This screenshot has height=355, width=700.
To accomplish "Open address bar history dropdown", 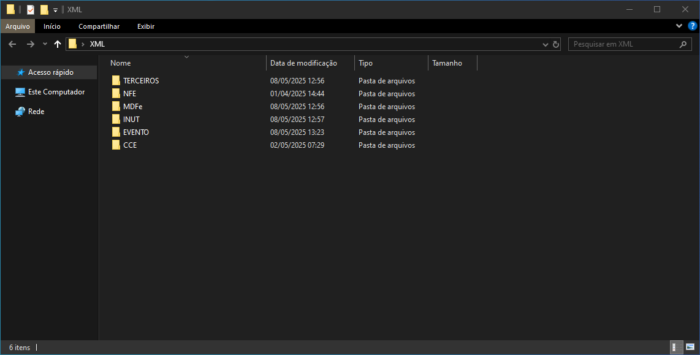I will 546,44.
